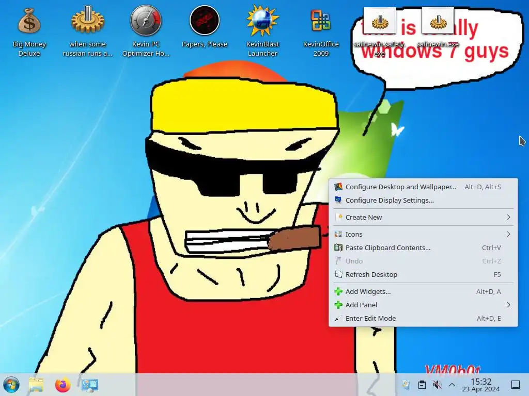This screenshot has height=396, width=529.
Task: Click the green plus beside Add Widgets
Action: coord(338,291)
